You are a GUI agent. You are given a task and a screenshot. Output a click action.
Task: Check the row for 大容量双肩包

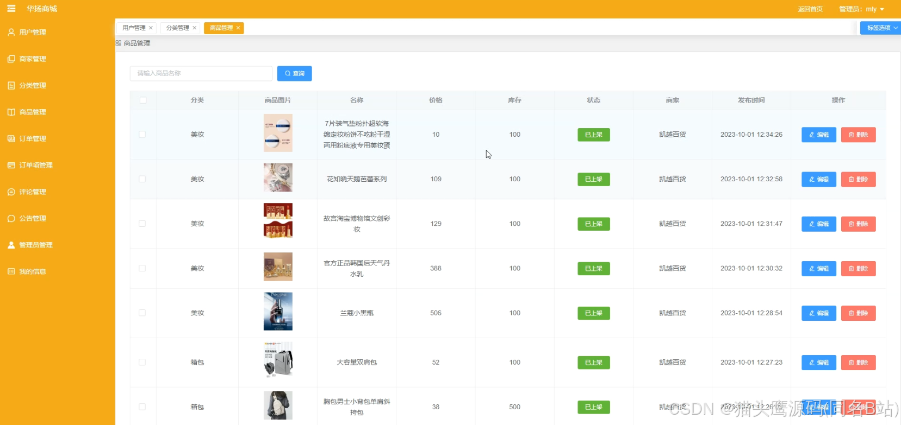(142, 362)
